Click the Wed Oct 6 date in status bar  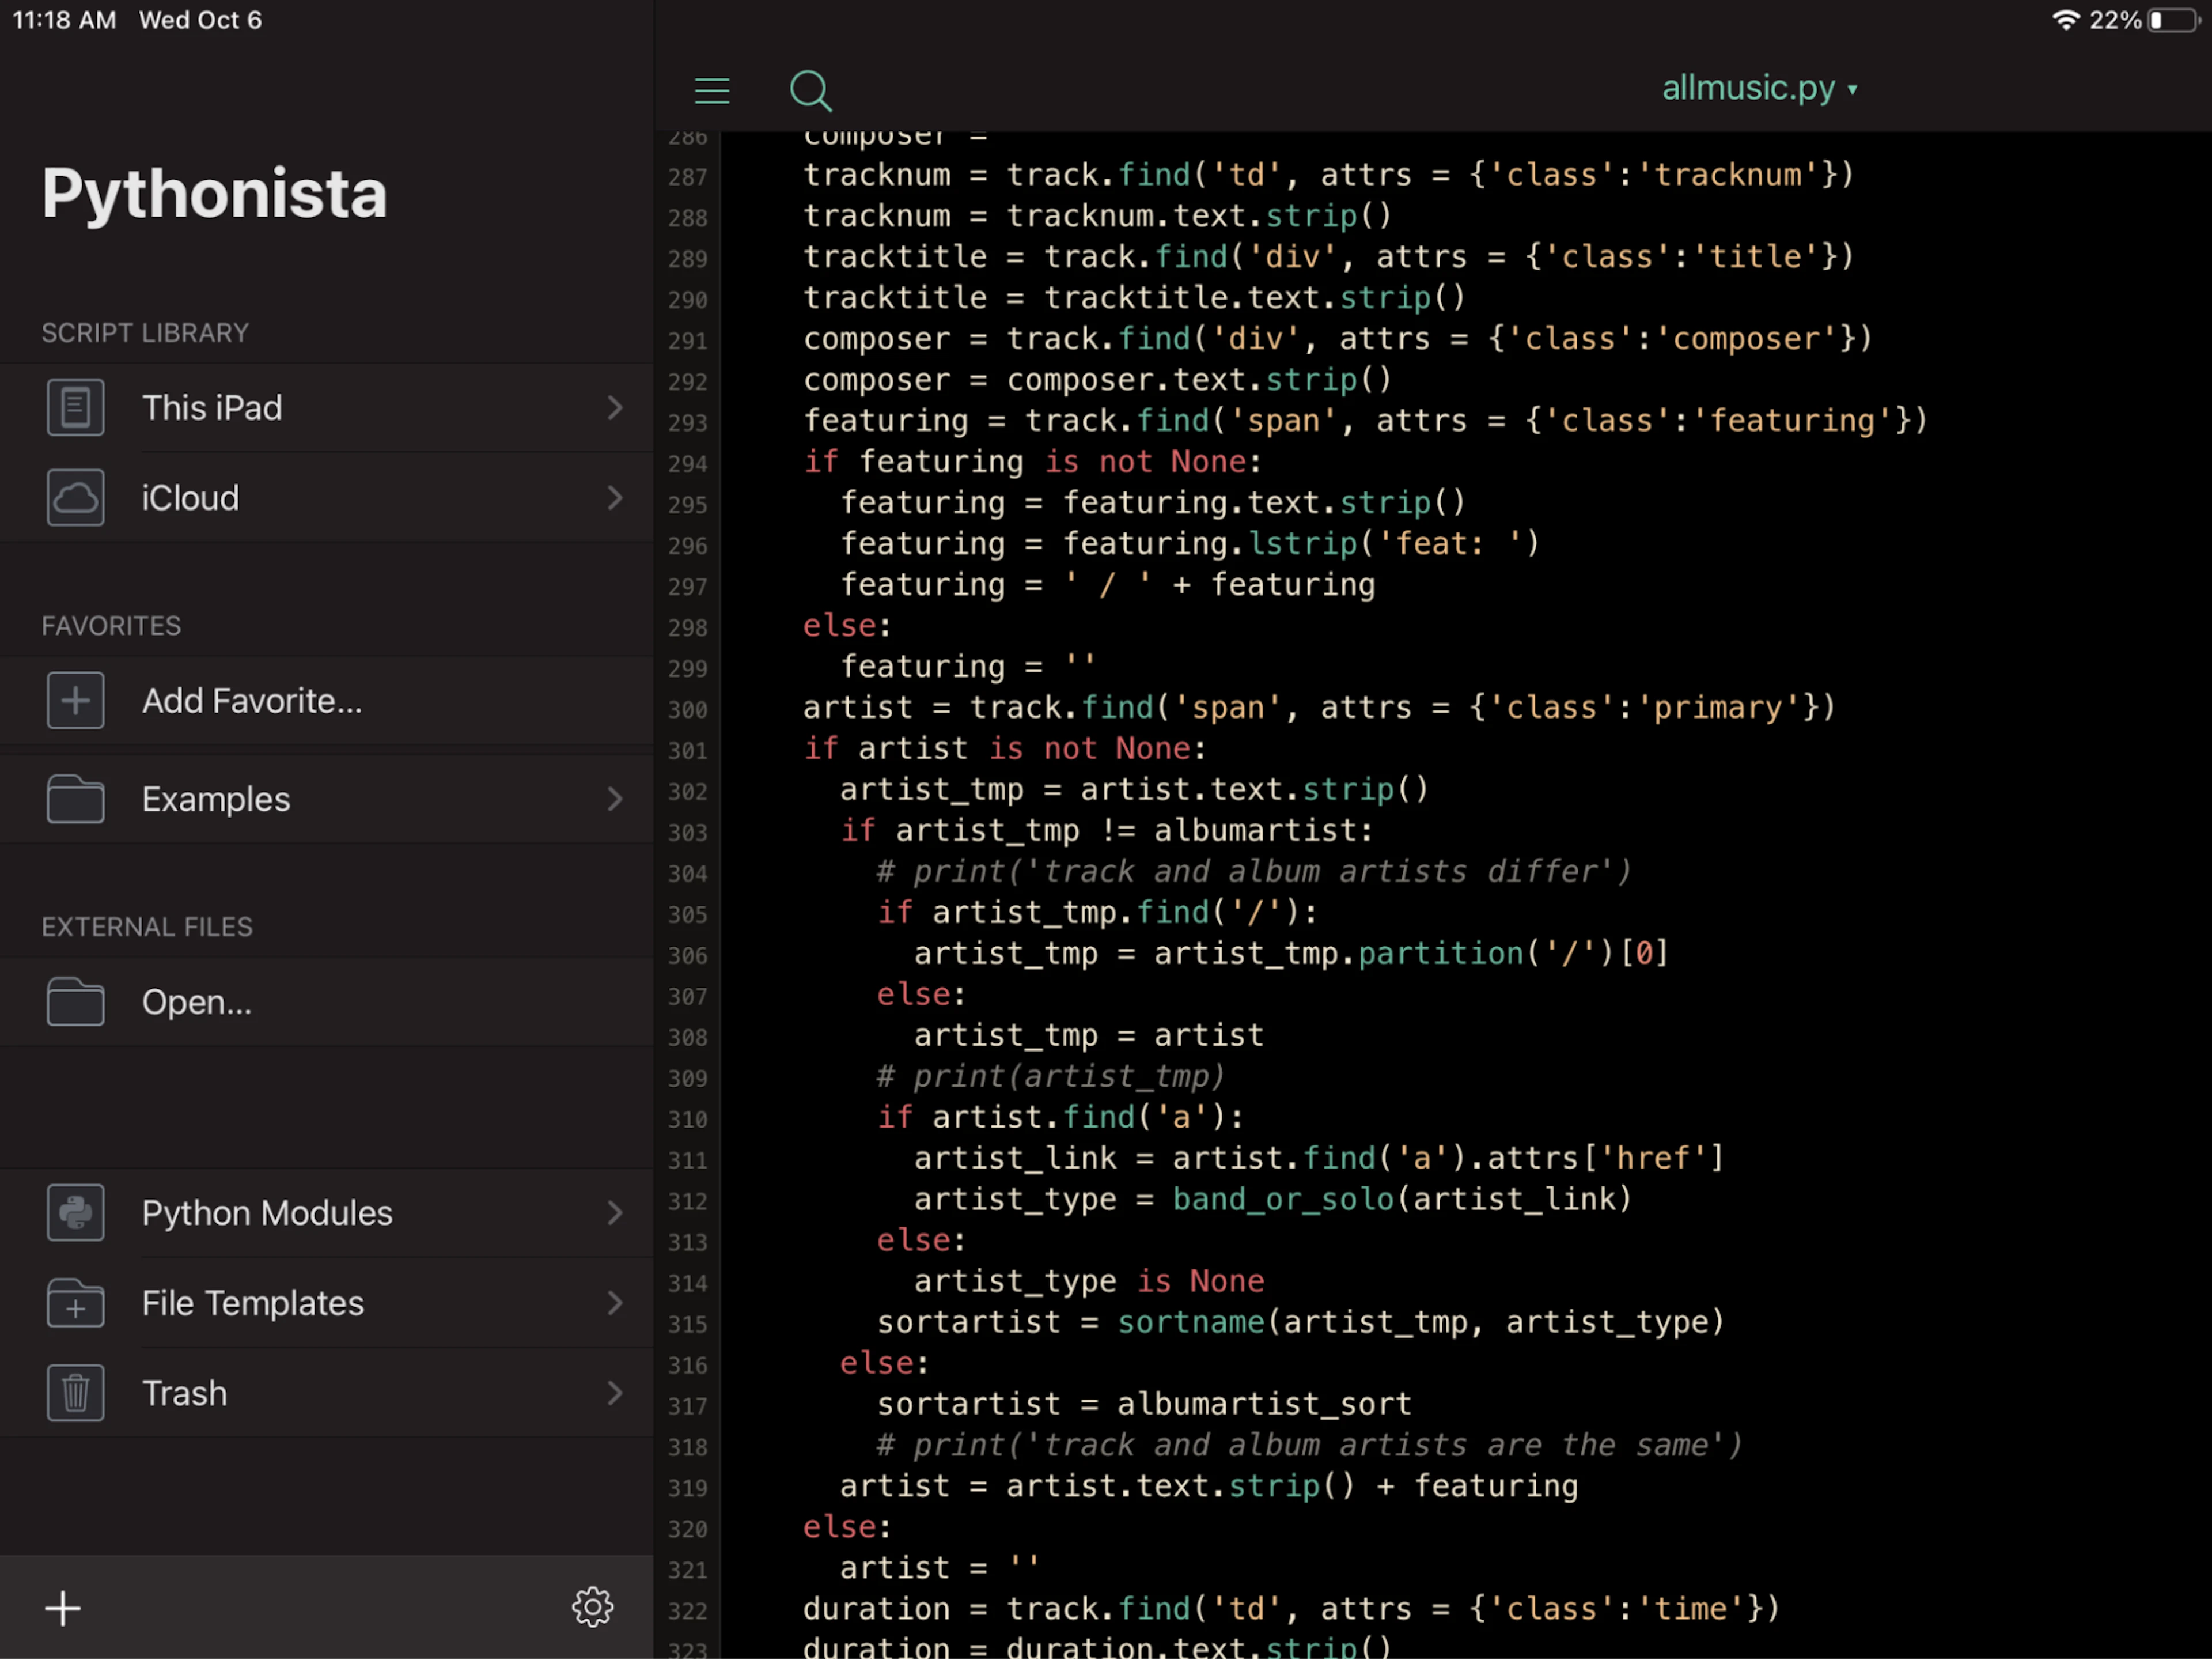pos(200,20)
